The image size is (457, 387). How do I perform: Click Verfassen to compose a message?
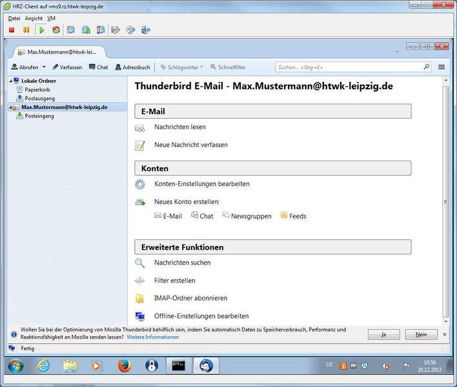67,67
